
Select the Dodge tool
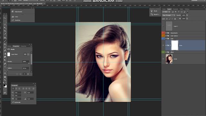(5, 60)
